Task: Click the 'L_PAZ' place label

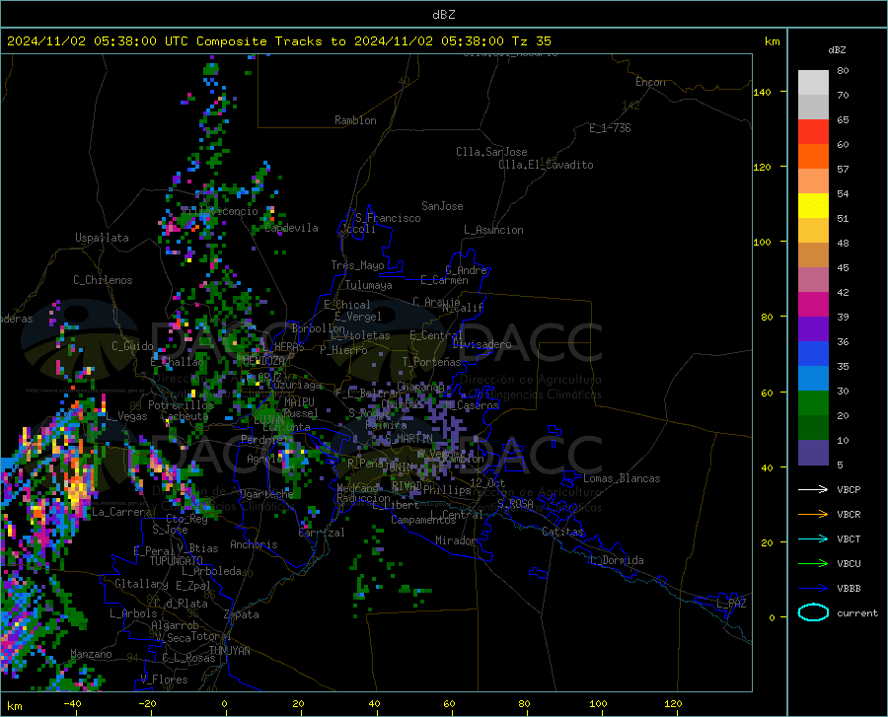Action: tap(731, 604)
